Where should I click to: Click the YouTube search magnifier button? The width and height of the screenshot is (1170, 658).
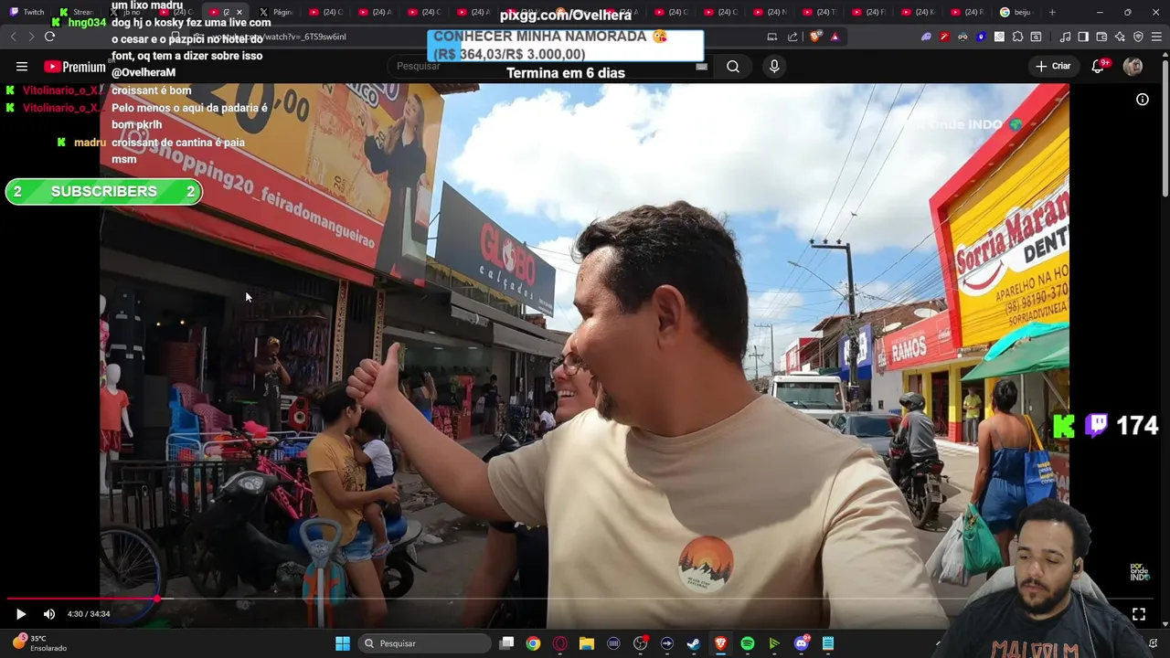click(x=733, y=66)
